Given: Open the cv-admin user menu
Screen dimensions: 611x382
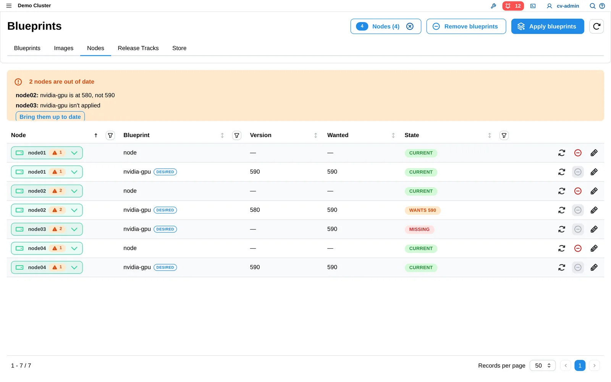Looking at the screenshot, I should [563, 6].
